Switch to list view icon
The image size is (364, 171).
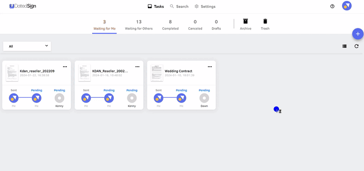coord(344,46)
